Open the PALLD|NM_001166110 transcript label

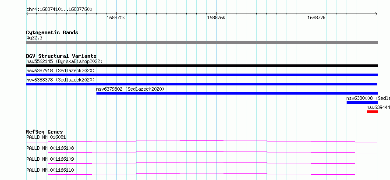click(50, 170)
